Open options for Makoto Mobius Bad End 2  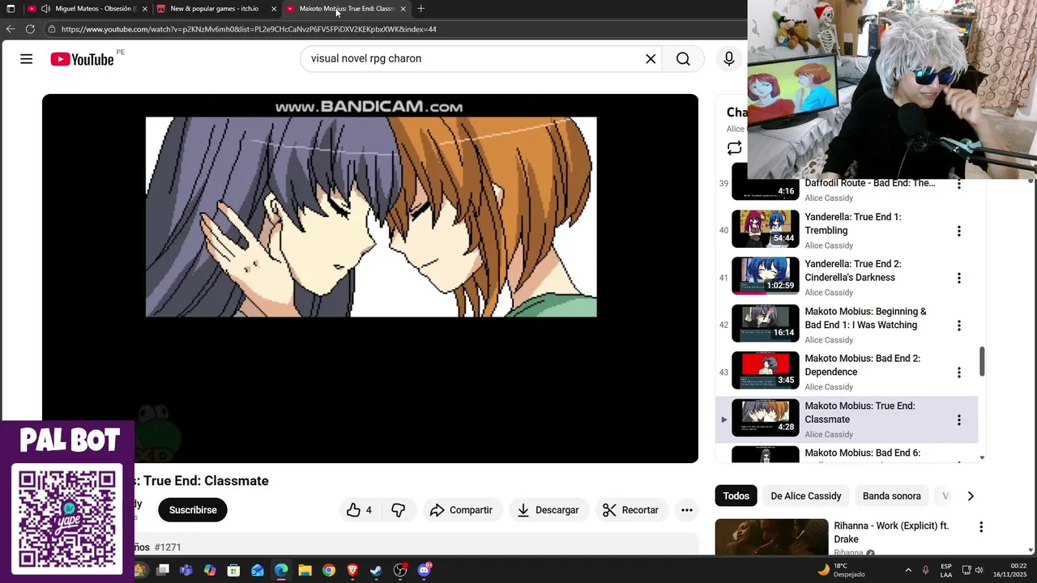(x=958, y=372)
